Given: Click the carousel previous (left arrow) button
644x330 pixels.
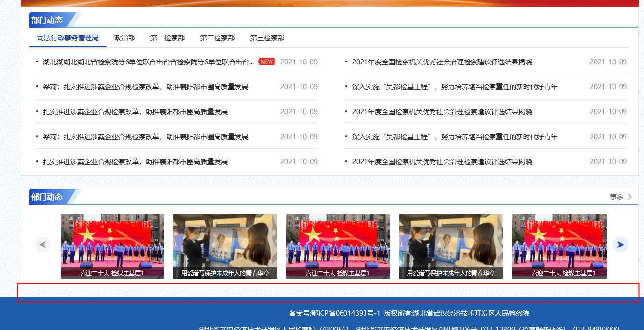Looking at the screenshot, I should pos(43,245).
